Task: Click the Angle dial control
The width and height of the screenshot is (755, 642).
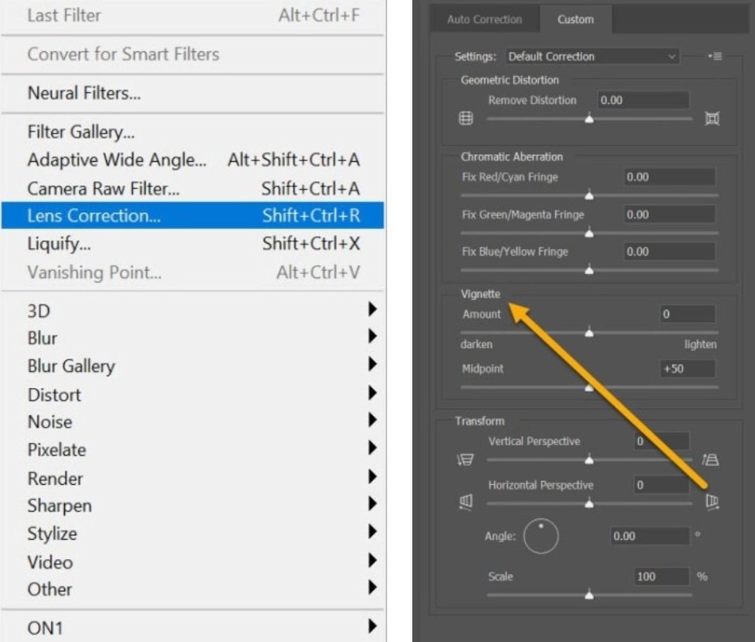Action: pos(541,536)
